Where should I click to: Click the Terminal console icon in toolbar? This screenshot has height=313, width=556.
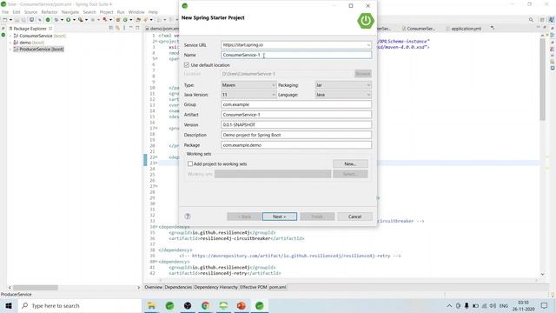(x=31, y=20)
